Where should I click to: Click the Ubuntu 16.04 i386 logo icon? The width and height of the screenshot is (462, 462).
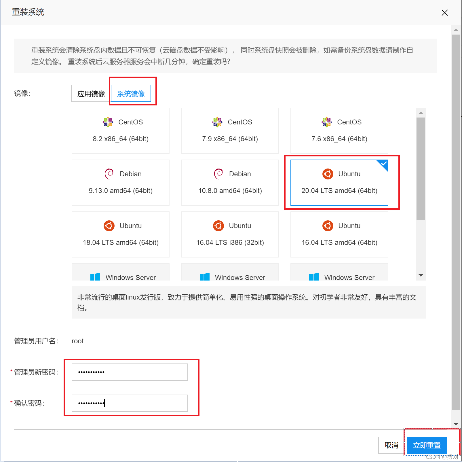[218, 226]
